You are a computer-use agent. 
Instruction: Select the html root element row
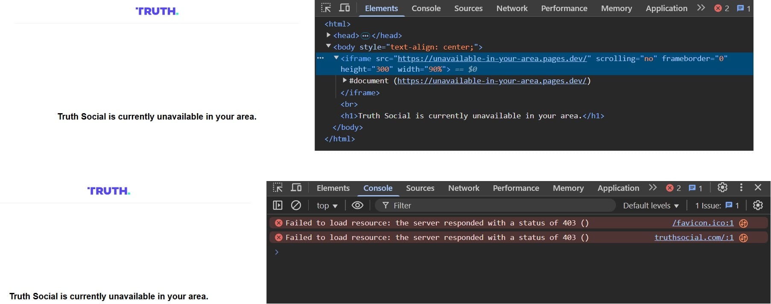337,24
